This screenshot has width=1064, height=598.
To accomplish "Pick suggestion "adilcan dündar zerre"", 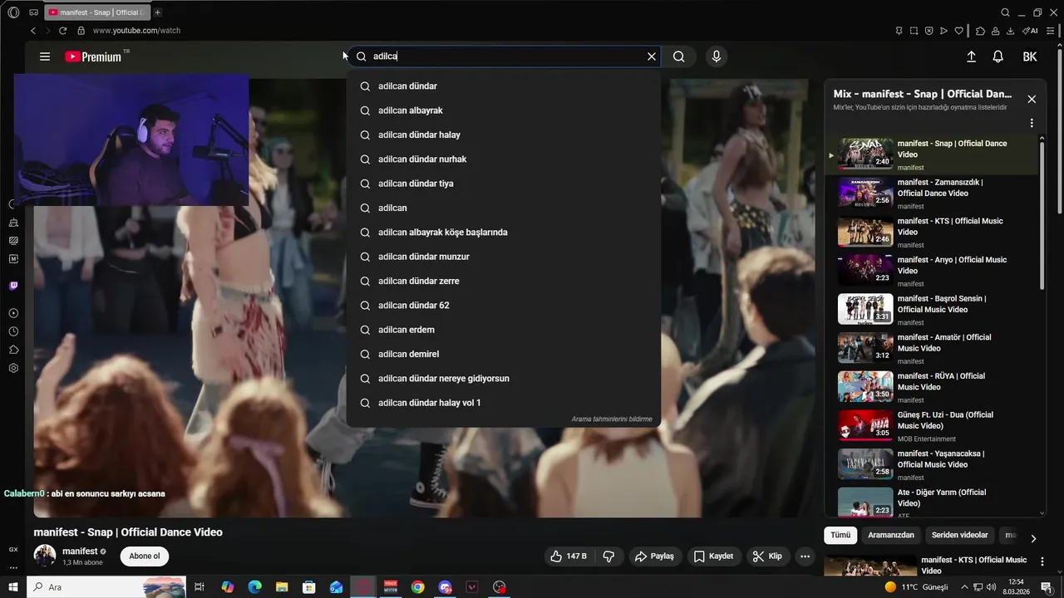I will [x=504, y=281].
